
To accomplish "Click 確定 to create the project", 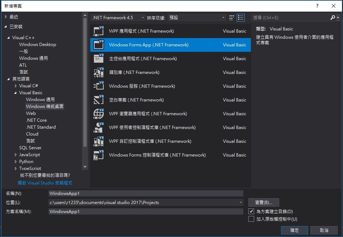I will [294, 230].
